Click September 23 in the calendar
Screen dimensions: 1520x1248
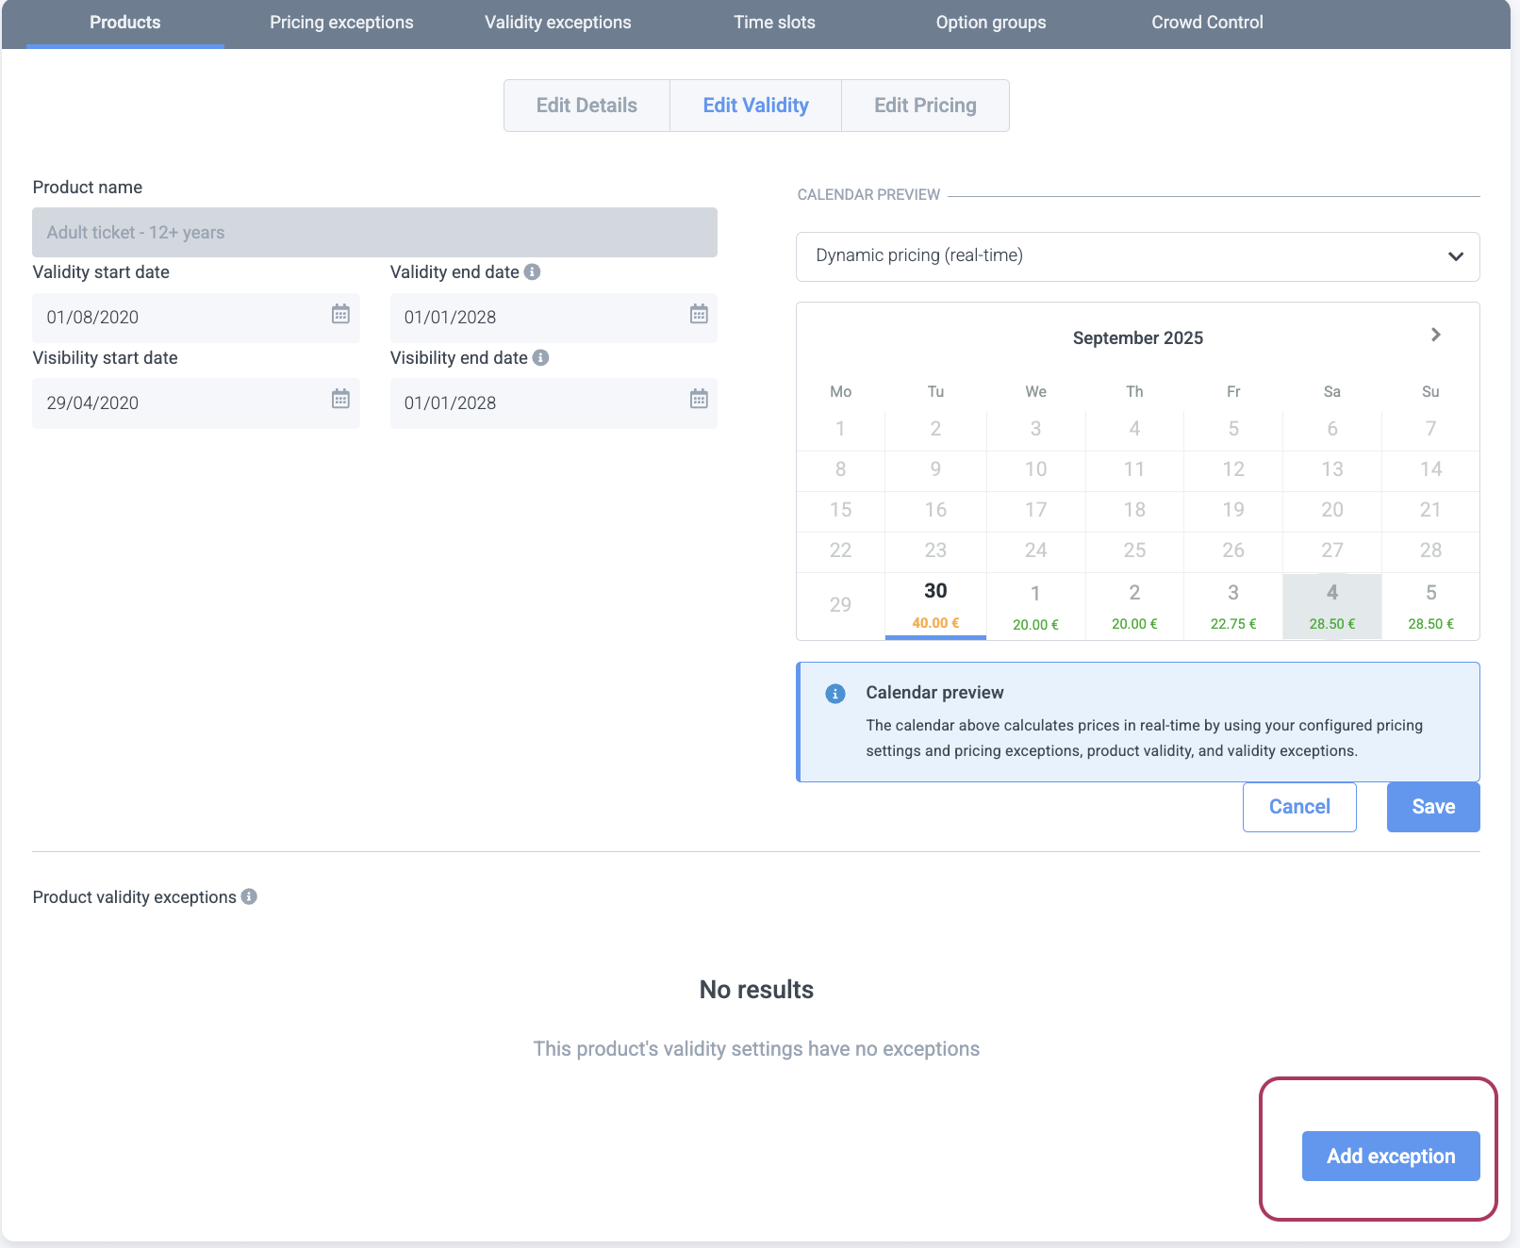point(935,550)
